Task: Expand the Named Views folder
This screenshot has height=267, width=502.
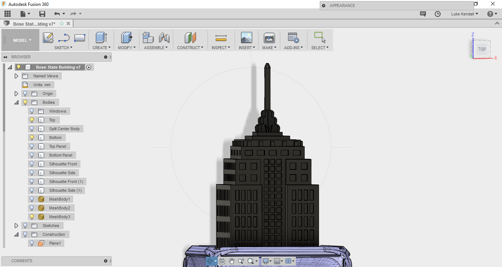Action: click(16, 76)
